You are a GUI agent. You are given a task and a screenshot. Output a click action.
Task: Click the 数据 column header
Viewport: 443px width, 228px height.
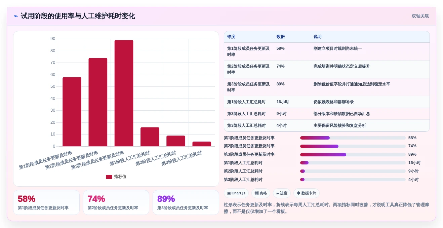[x=281, y=37]
